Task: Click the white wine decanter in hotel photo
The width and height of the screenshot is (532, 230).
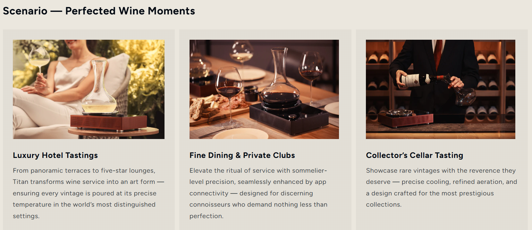Action: (99, 90)
